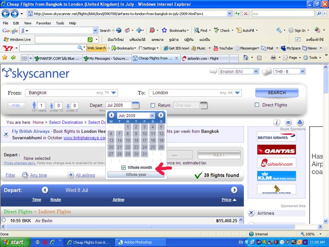Open the language dropdown showing English (EN)

pyautogui.click(x=239, y=71)
